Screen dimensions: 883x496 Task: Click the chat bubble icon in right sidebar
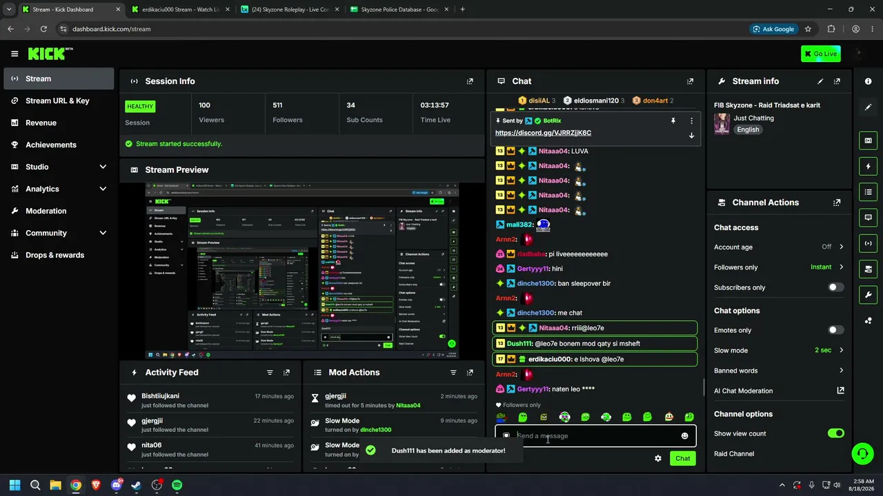click(868, 217)
